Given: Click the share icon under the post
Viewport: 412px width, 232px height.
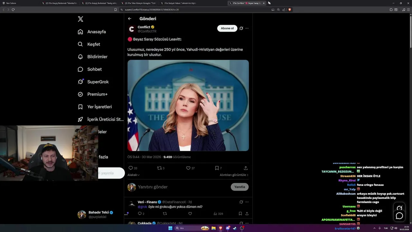Looking at the screenshot, I should click(x=246, y=168).
